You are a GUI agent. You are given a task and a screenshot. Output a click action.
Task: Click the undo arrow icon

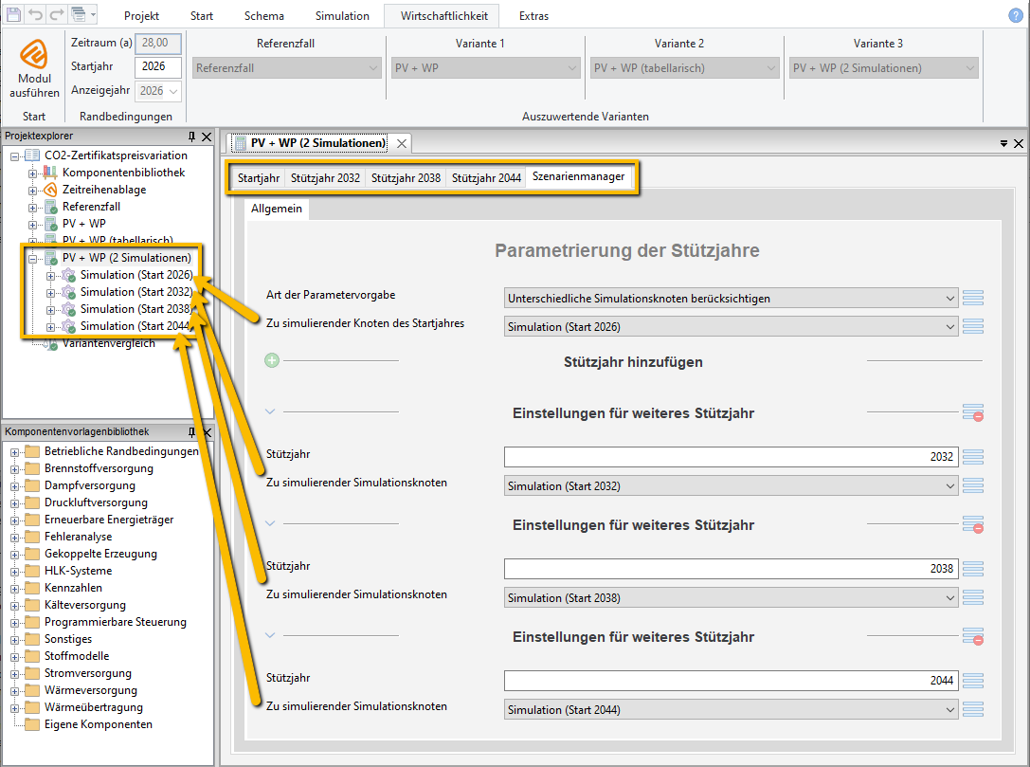tap(35, 14)
